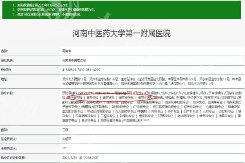Viewport: 245px width, 163px height.
Task: Select the 老年病科专业 entry
Action: pos(186,116)
